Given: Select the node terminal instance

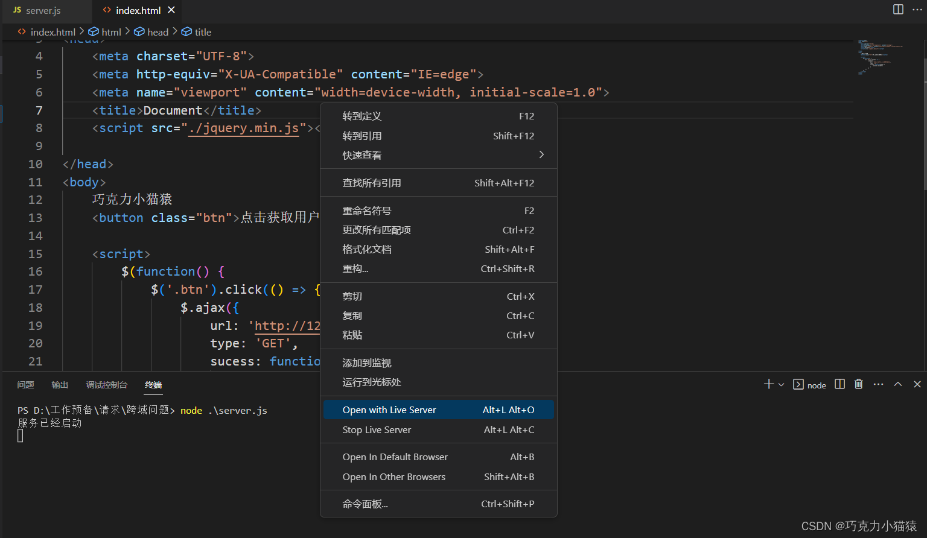Looking at the screenshot, I should coord(810,385).
